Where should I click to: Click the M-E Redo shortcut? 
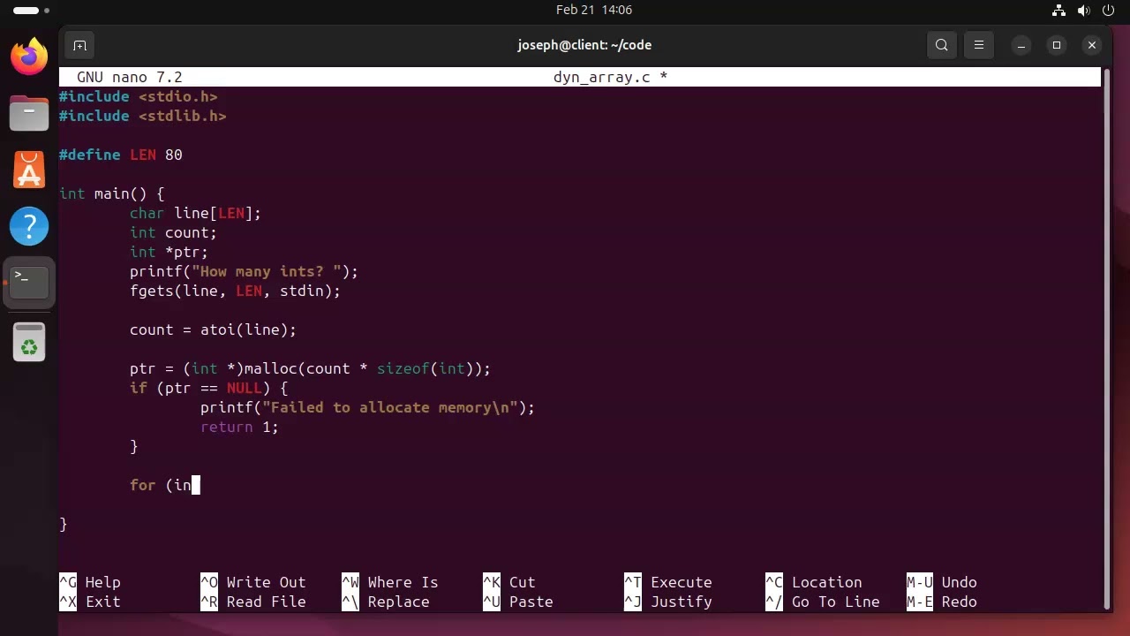click(x=942, y=602)
